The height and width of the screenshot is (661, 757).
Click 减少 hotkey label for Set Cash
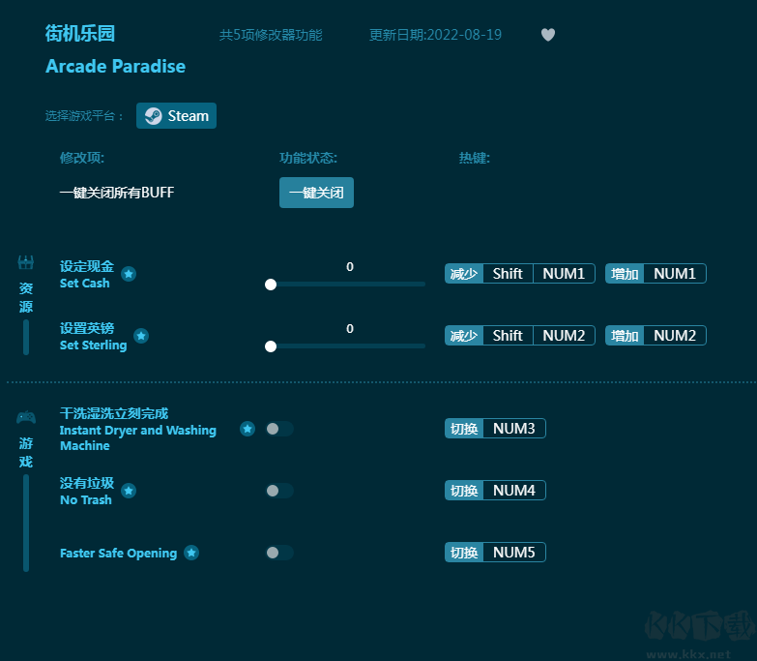click(x=464, y=274)
